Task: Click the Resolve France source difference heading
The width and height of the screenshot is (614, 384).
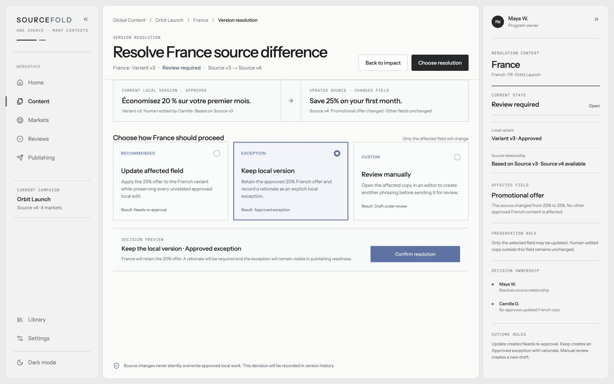Action: point(220,52)
